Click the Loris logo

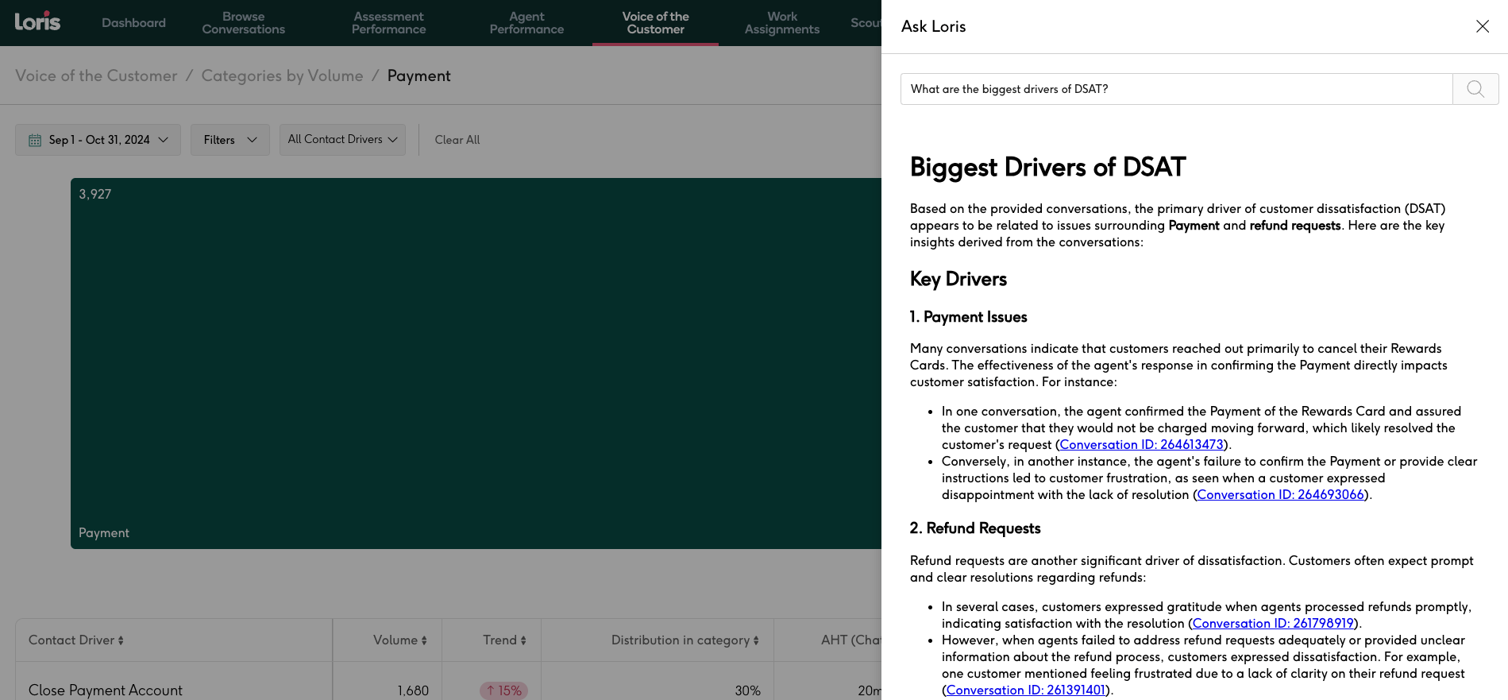[37, 21]
